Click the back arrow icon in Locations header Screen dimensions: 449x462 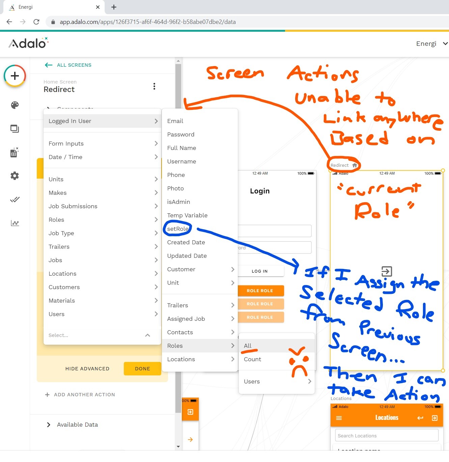tap(420, 418)
